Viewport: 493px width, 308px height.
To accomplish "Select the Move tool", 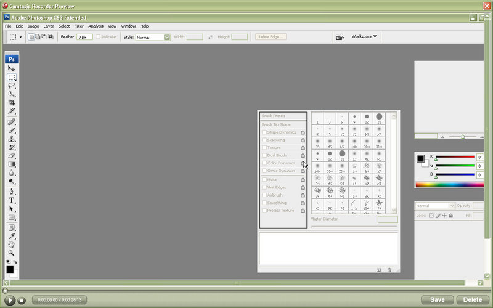I will 12,68.
